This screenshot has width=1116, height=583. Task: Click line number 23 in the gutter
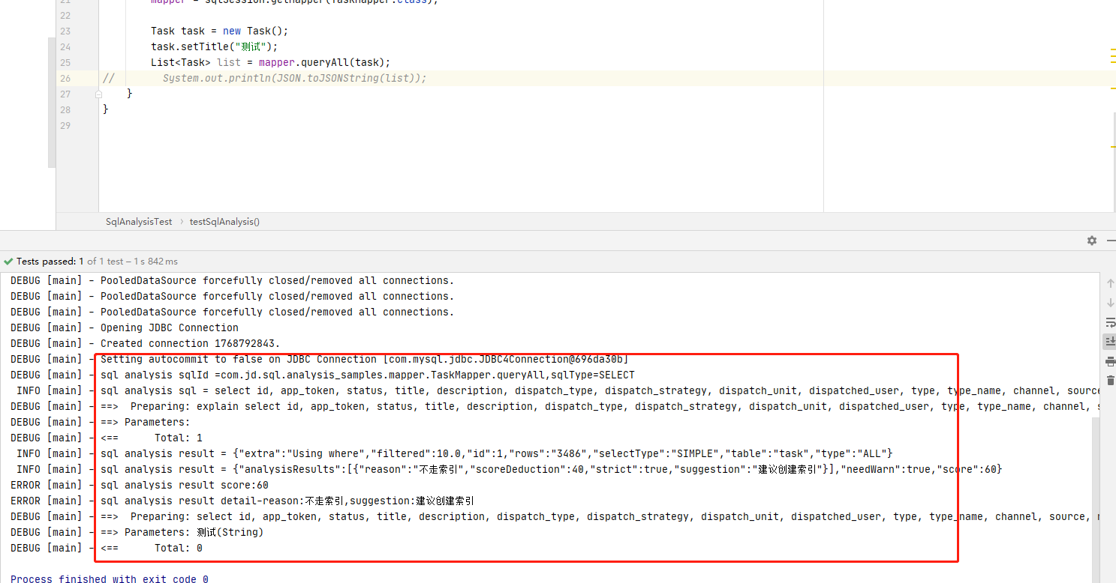tap(65, 31)
